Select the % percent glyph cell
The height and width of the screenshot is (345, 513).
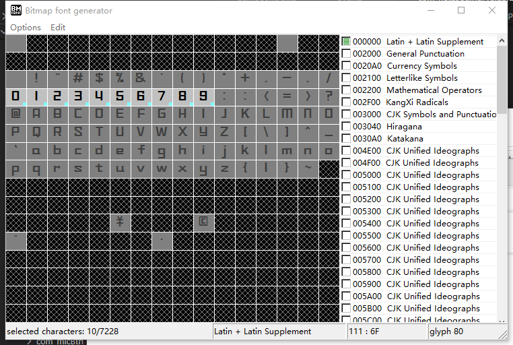(x=121, y=79)
